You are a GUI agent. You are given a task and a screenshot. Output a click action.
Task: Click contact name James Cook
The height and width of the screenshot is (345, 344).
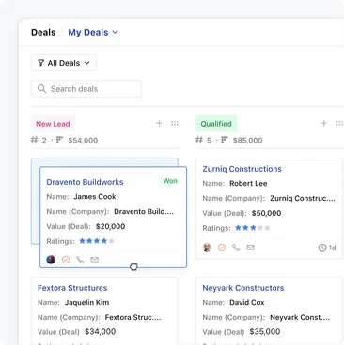pyautogui.click(x=95, y=197)
